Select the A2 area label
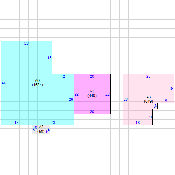Image resolution: width=175 pixels, height=175 pixels. tap(41, 127)
